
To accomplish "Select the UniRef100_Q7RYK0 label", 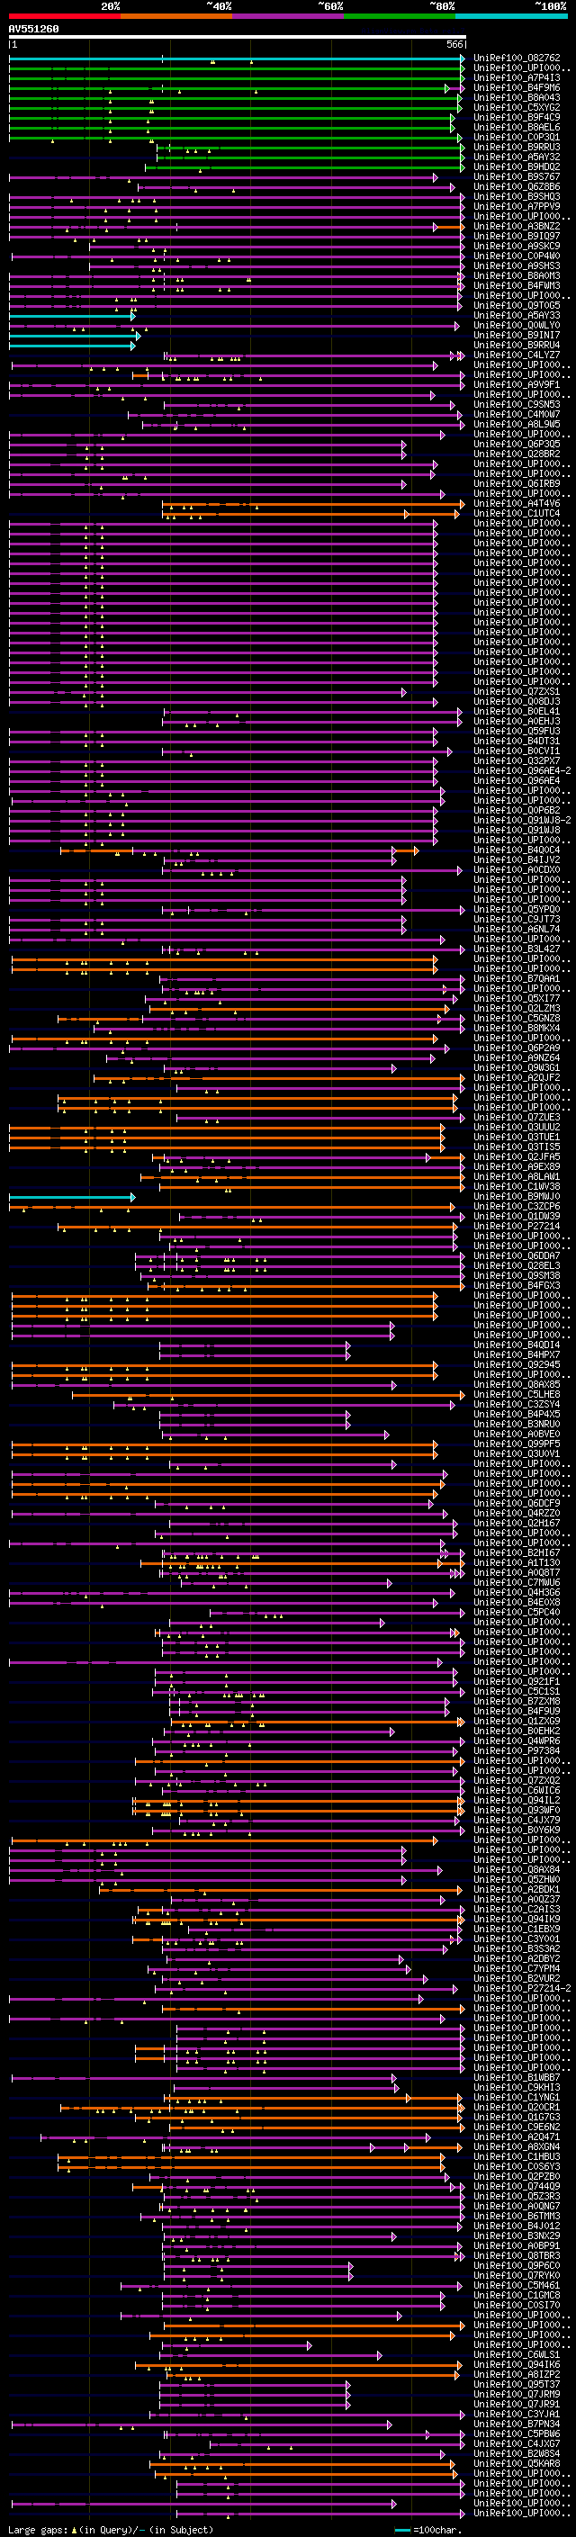I will click(517, 2276).
